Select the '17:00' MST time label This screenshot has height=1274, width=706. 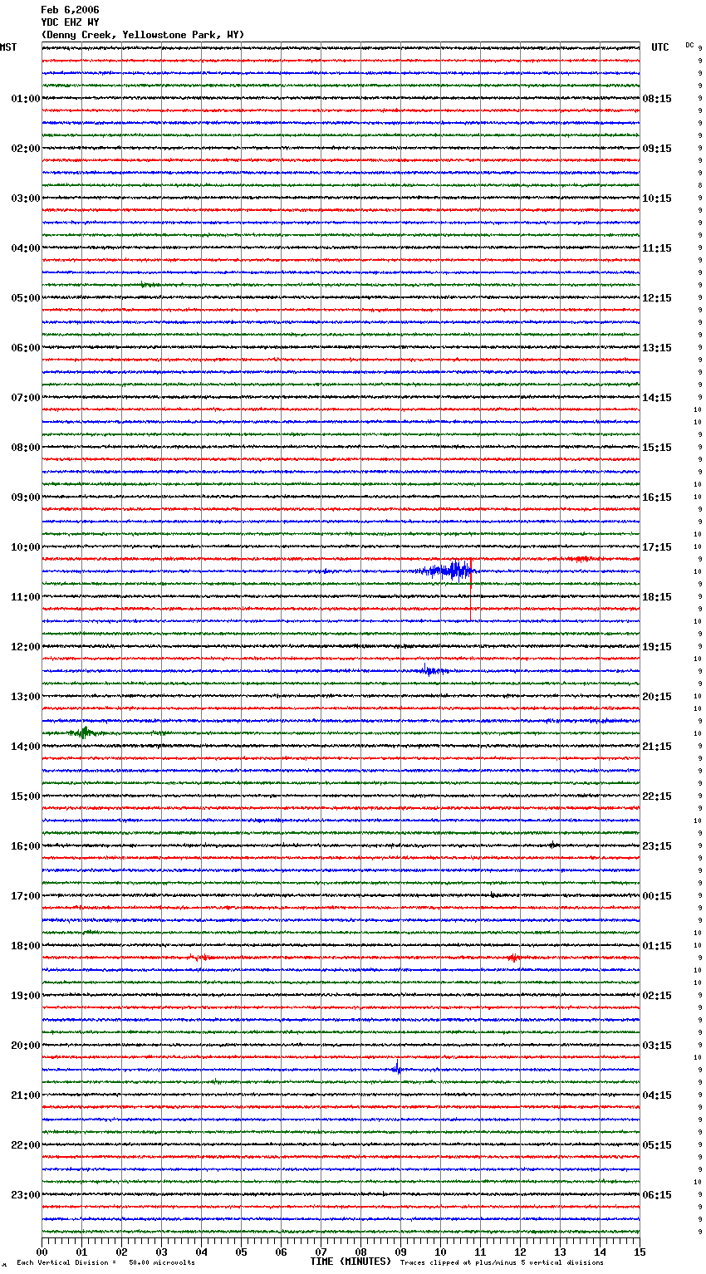tap(25, 896)
